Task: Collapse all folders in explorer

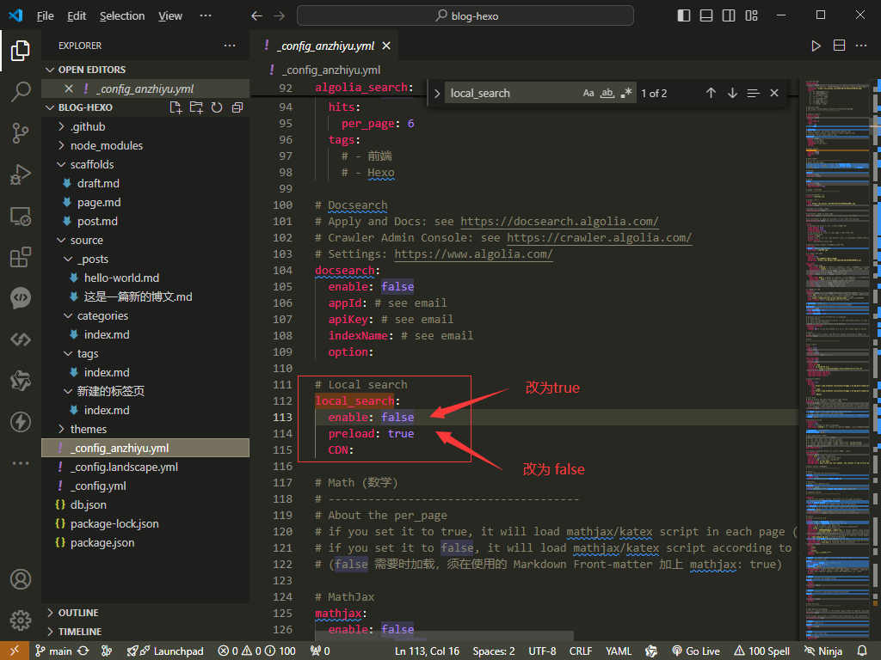Action: (237, 107)
